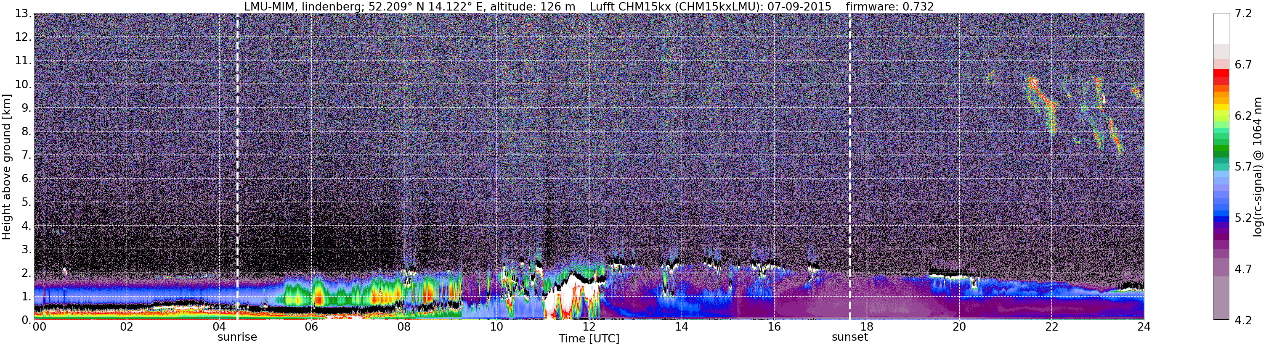The height and width of the screenshot is (347, 1266).
Task: Click the '3.' tick label on the height axis
Action: [27, 250]
